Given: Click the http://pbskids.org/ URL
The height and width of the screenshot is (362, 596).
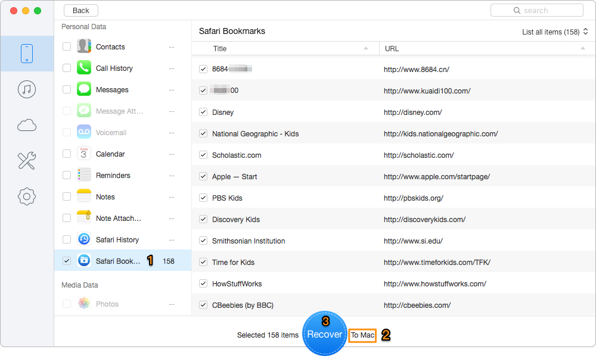Looking at the screenshot, I should 413,198.
